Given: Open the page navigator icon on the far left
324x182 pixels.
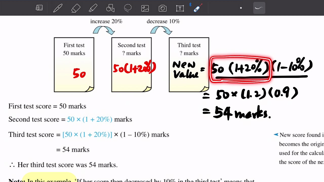Looking at the screenshot, I should click(x=39, y=8).
